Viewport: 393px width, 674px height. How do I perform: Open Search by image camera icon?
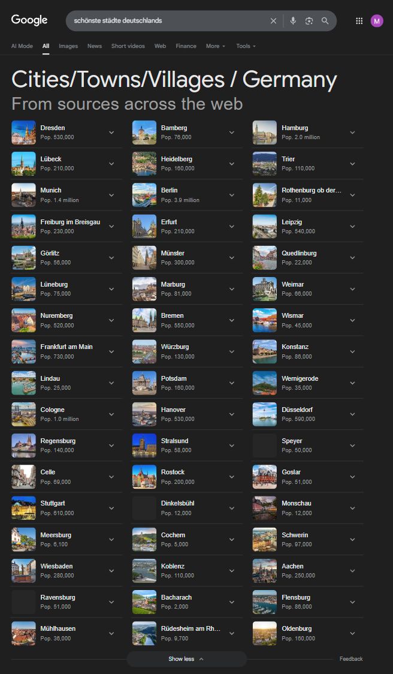click(309, 21)
